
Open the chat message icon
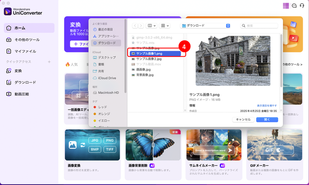(294, 6)
